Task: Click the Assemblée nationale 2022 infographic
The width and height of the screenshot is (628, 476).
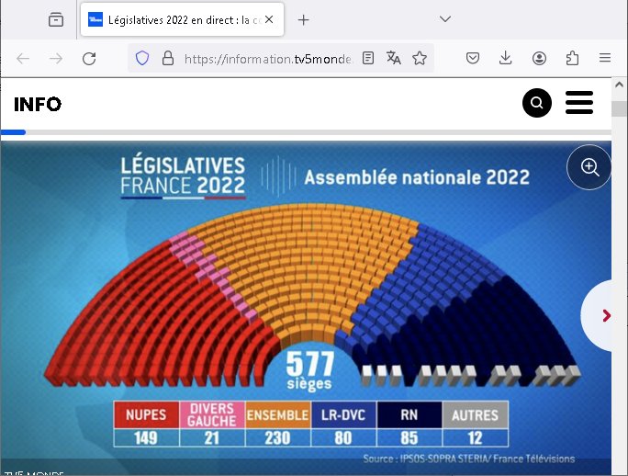Action: click(306, 308)
